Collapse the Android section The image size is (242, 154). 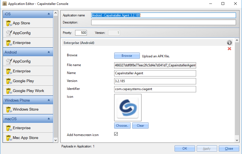point(49,52)
